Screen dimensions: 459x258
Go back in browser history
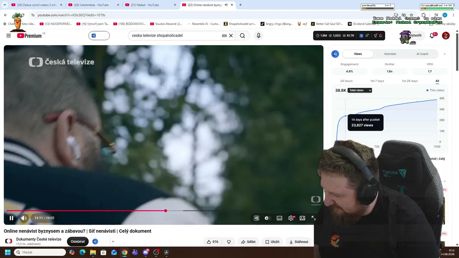pos(5,15)
